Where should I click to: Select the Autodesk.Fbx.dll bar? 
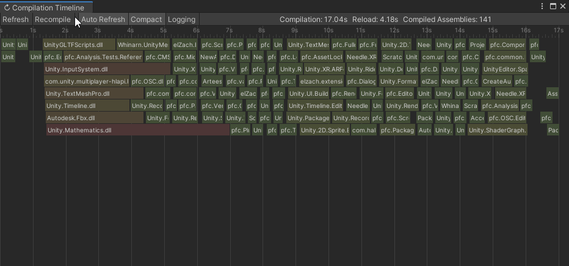pos(95,118)
